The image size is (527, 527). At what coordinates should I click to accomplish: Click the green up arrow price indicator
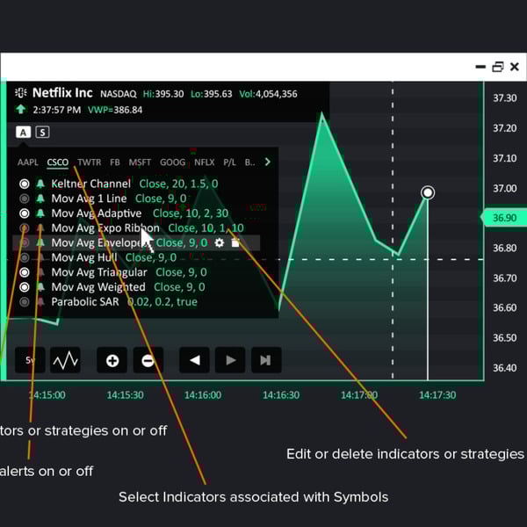[x=21, y=109]
